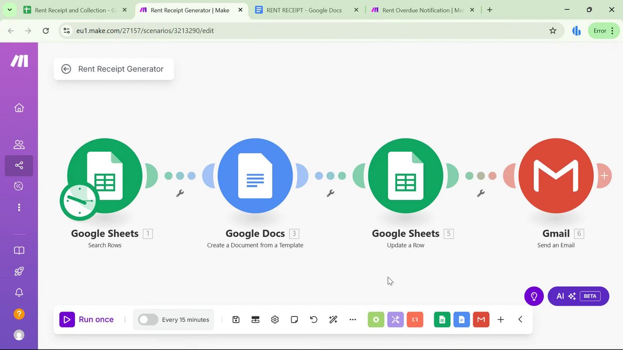Undo the last change with the undo arrow
Screen dimensions: 623x350
pyautogui.click(x=314, y=319)
